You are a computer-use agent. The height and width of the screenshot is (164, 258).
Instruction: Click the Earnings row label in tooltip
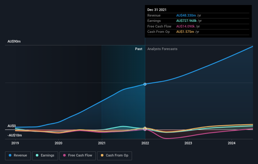pos(154,21)
